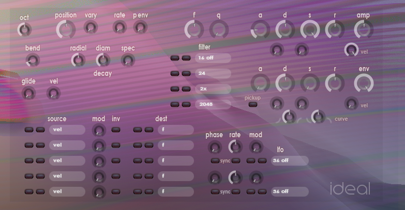Viewport: 405px width, 210px height.
Task: Click the oct knob
Action: point(24,29)
